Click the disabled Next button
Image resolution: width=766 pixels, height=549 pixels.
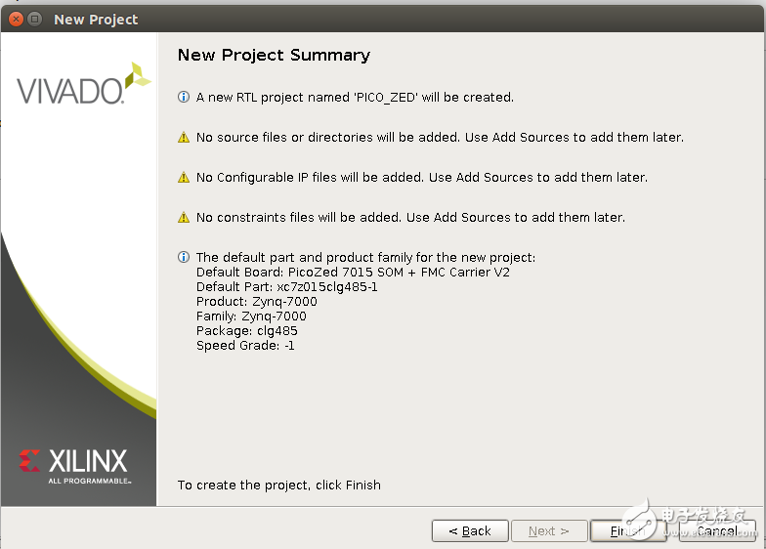coord(549,531)
